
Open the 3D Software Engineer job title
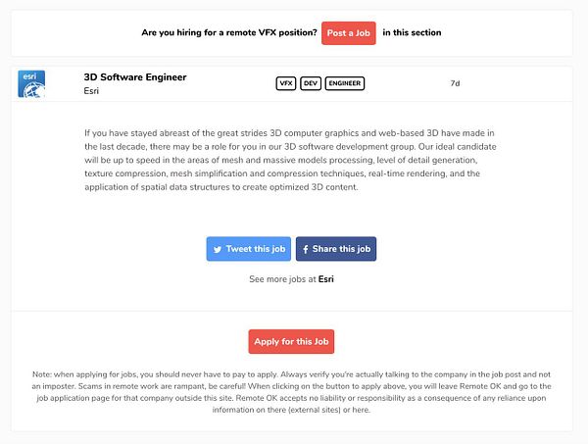pos(135,76)
